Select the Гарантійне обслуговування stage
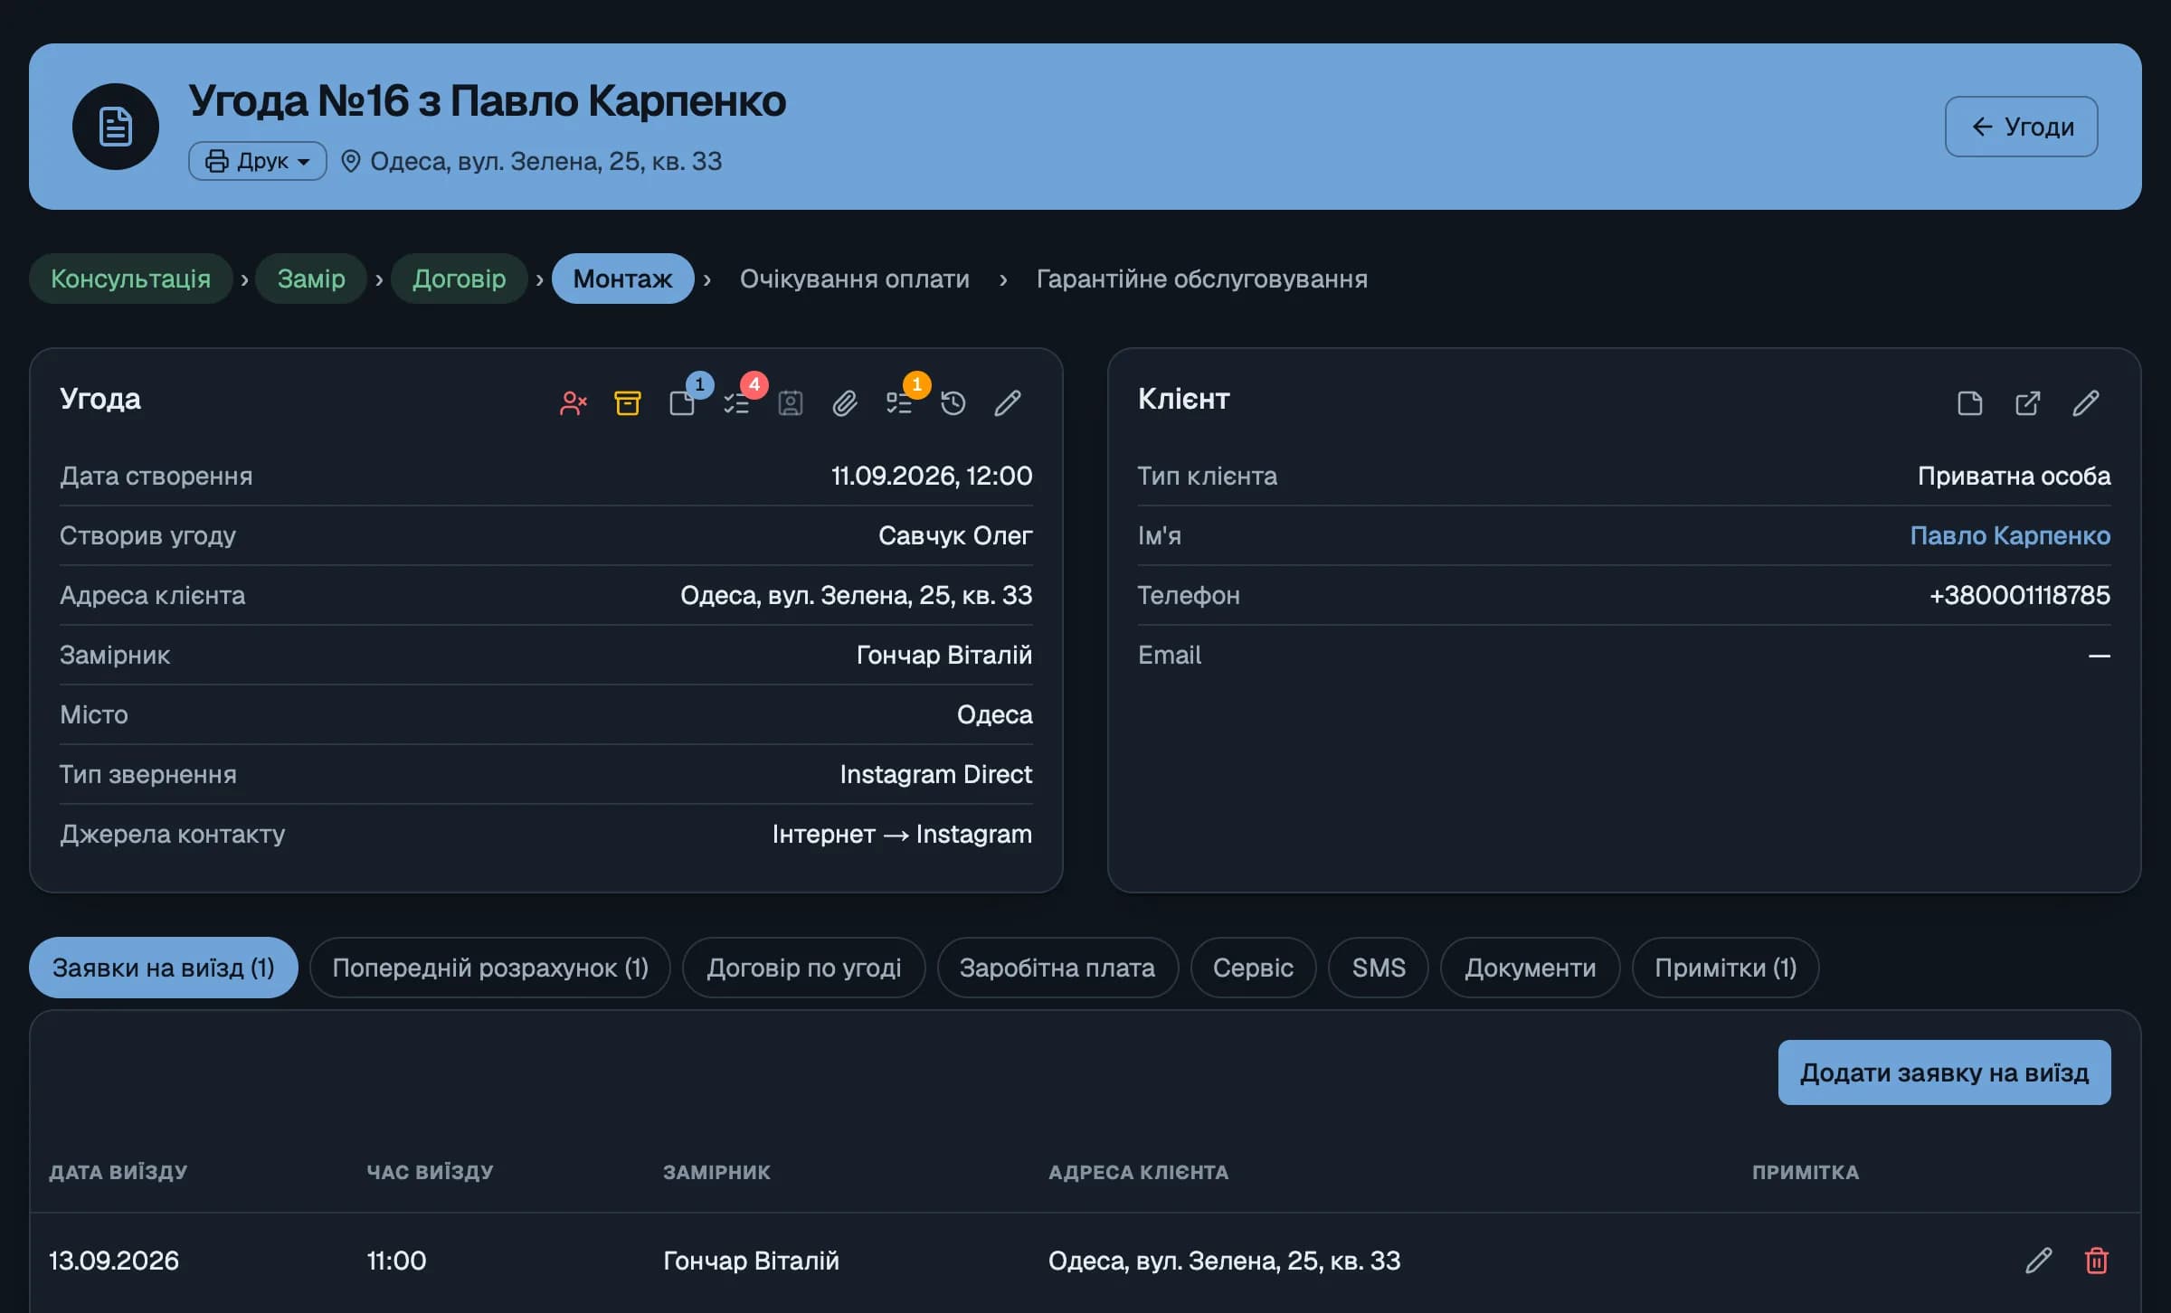Screen dimensions: 2171x1313 [x=1202, y=279]
